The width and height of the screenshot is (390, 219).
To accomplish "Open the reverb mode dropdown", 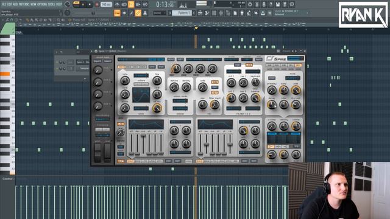I will pyautogui.click(x=292, y=78).
